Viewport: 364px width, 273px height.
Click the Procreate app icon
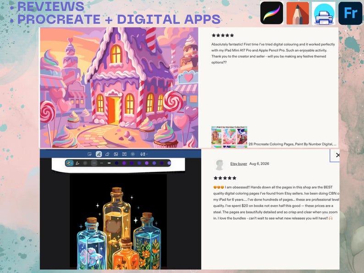coord(271,13)
